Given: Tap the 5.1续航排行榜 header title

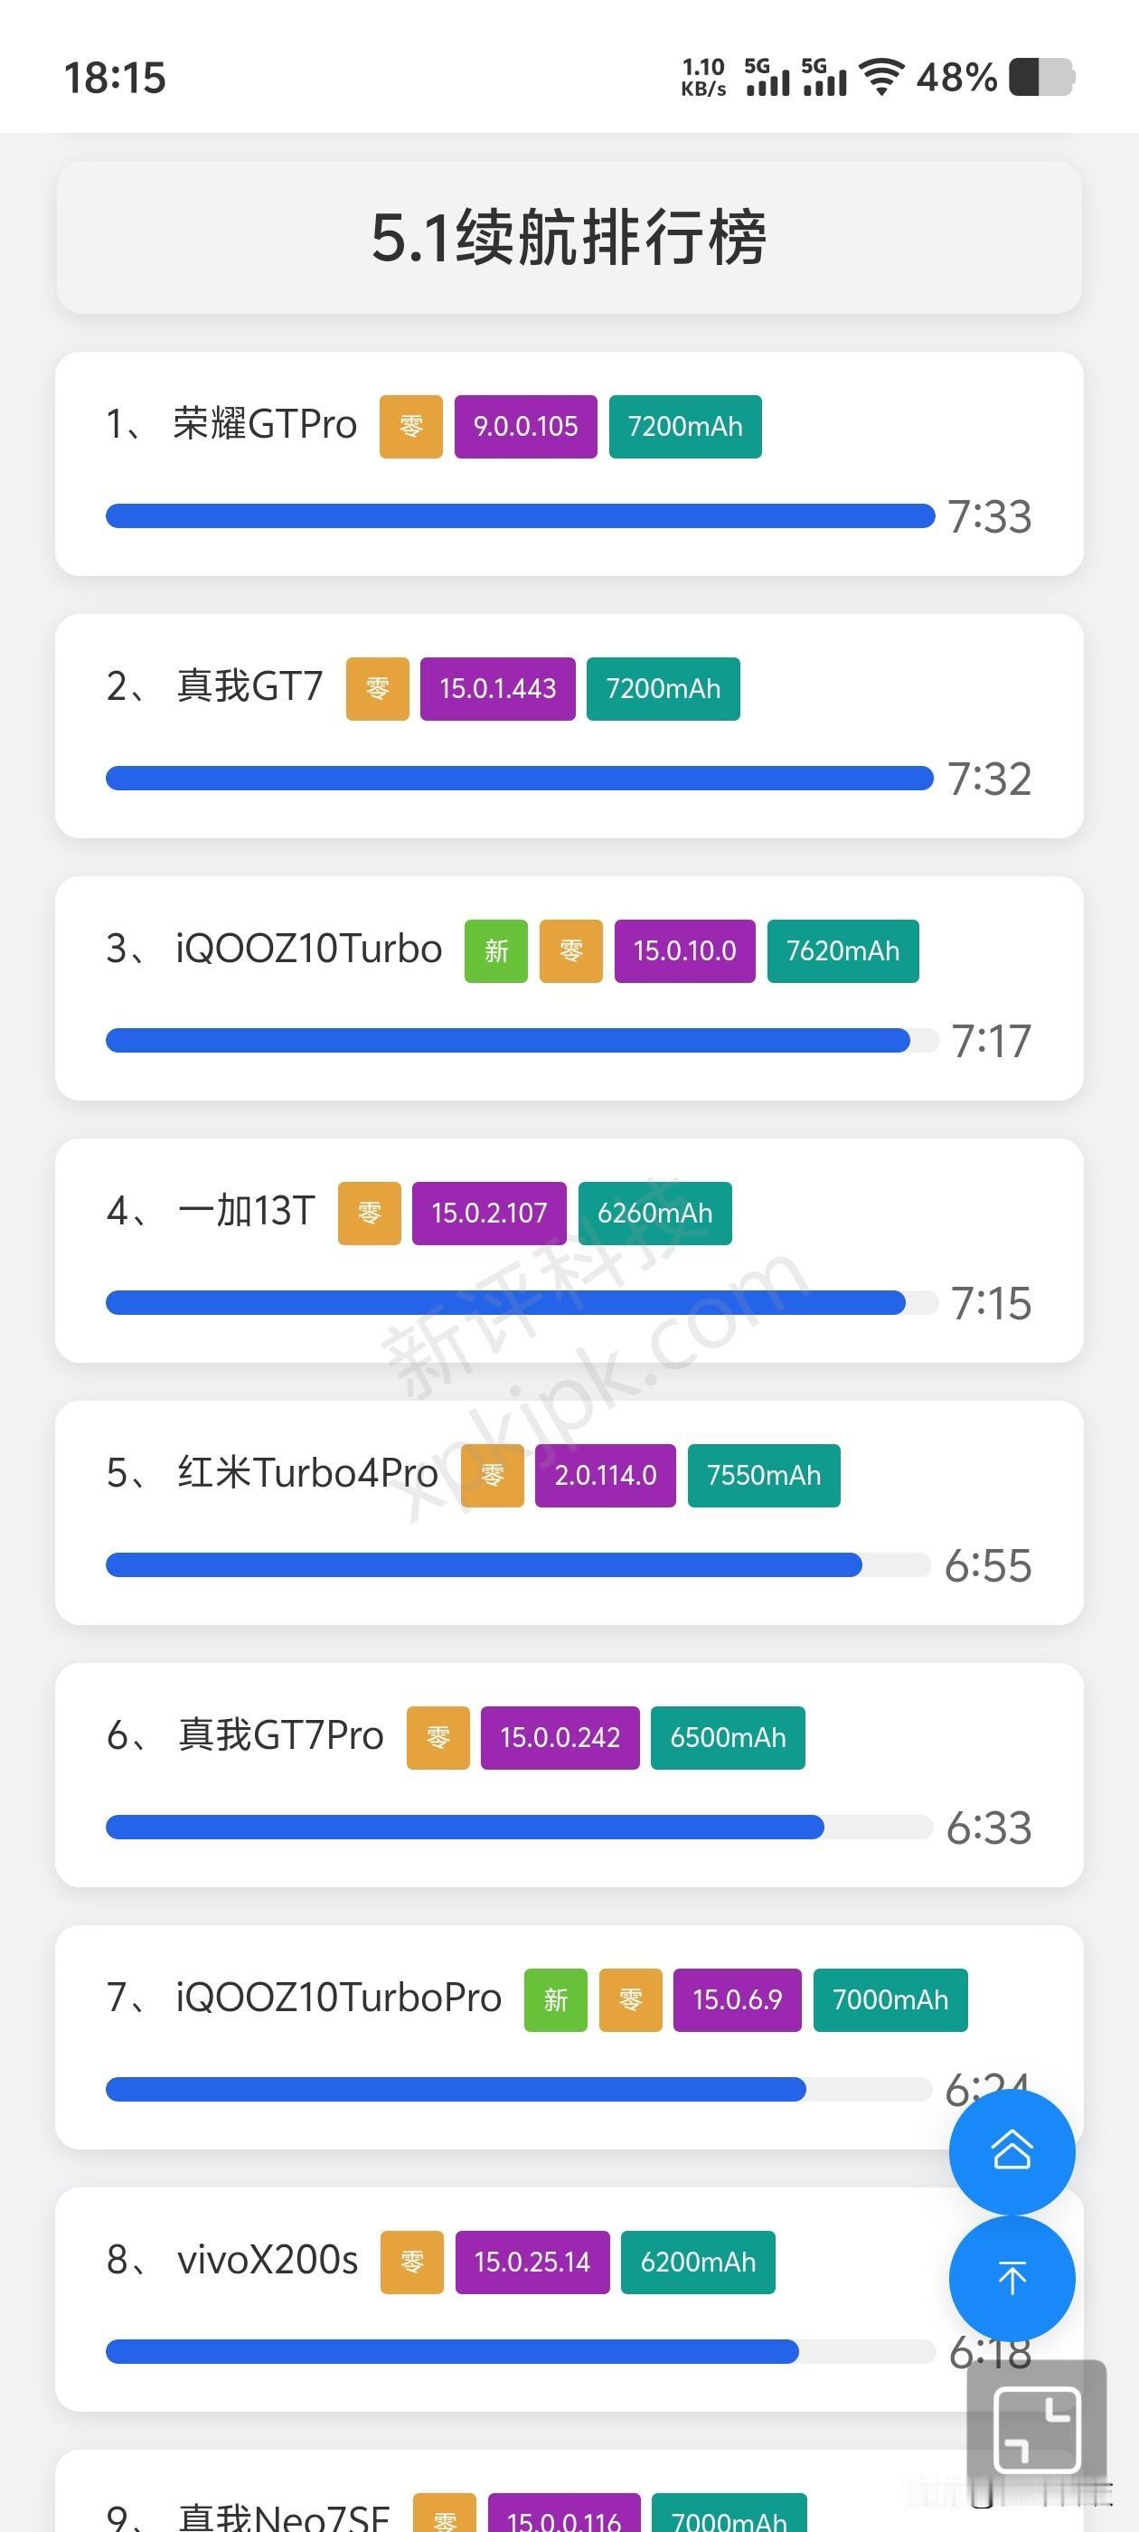Looking at the screenshot, I should (x=569, y=238).
